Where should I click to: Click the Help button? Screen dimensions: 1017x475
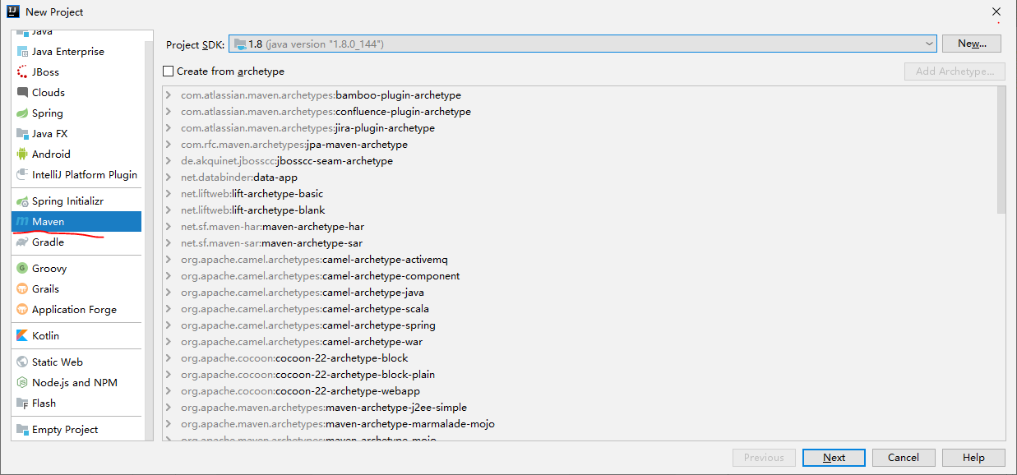coord(973,458)
